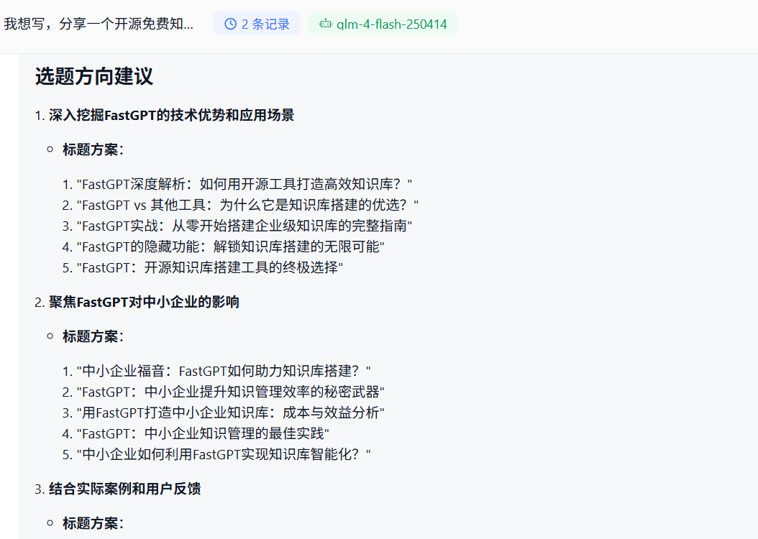The width and height of the screenshot is (758, 539).
Task: Click title "FastGPT：中小企业提升知识管理效率的秘密武器"
Action: pyautogui.click(x=230, y=392)
